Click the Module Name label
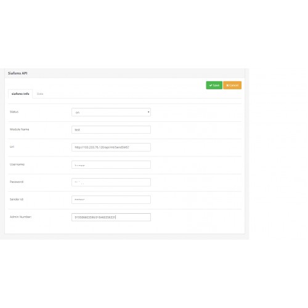Screen dimensions: 308x308 19,129
